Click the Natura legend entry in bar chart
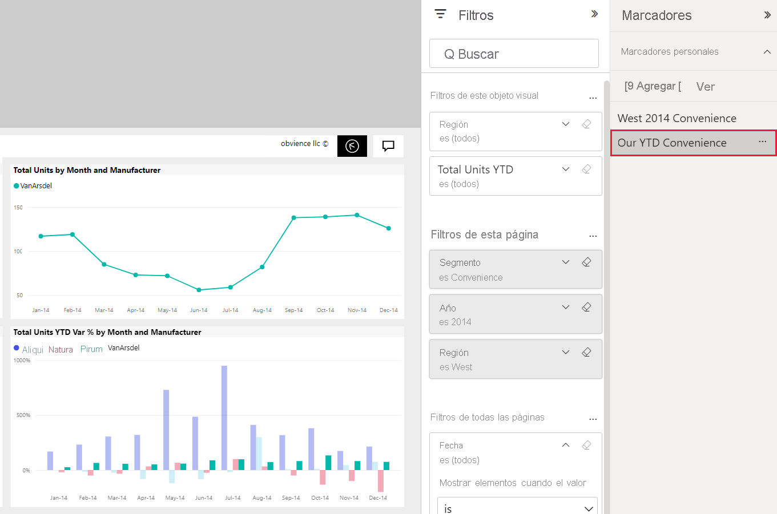The image size is (777, 514). pos(61,350)
